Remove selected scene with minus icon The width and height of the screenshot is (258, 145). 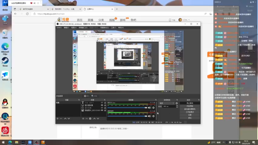(61, 119)
